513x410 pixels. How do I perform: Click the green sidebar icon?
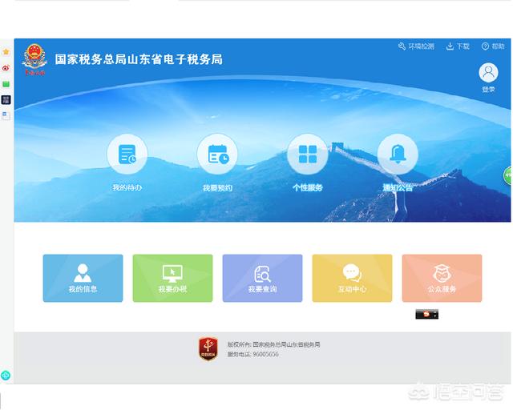click(6, 84)
